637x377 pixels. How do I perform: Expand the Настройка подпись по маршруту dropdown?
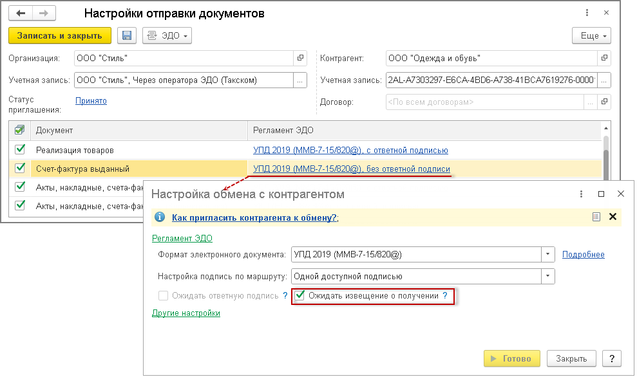point(547,276)
